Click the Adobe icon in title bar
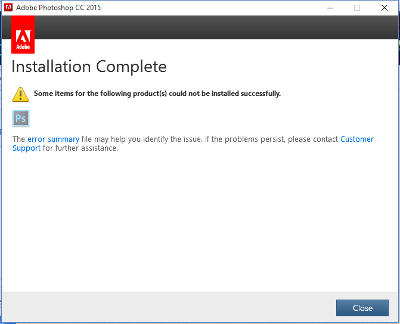The width and height of the screenshot is (400, 324). tap(8, 7)
